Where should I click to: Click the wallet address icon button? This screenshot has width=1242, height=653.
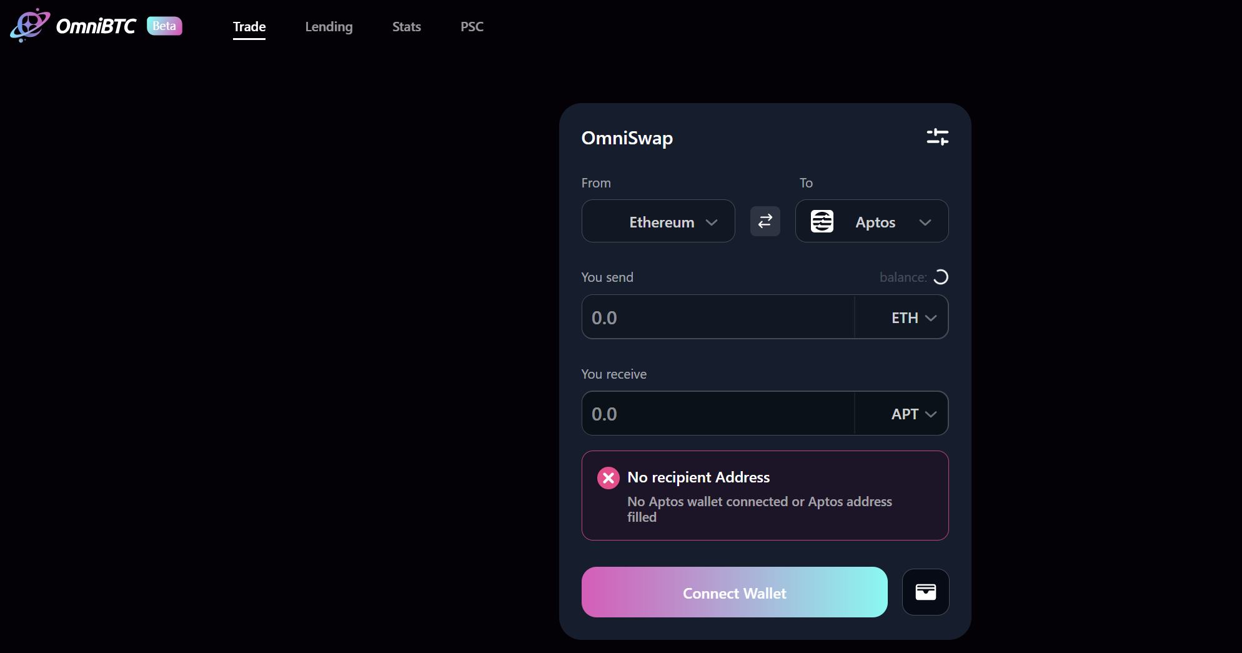click(x=925, y=592)
